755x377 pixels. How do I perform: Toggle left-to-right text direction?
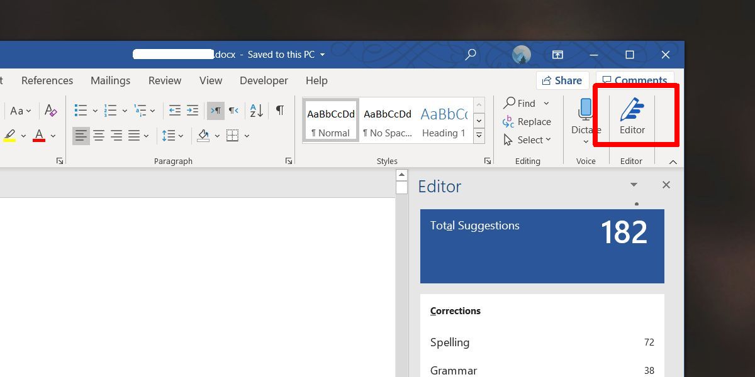[216, 111]
